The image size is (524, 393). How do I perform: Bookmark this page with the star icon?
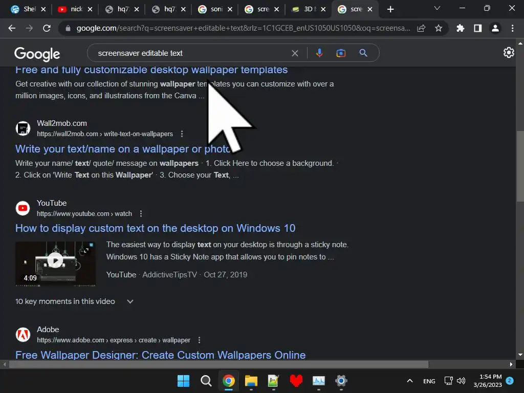[x=439, y=29]
